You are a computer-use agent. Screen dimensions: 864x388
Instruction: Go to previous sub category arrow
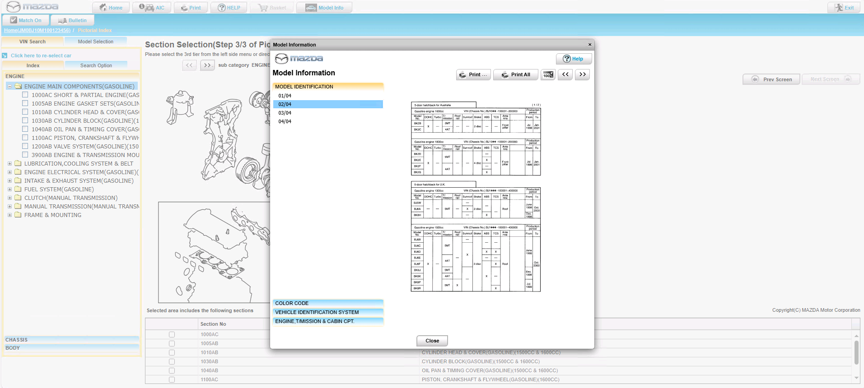(189, 65)
